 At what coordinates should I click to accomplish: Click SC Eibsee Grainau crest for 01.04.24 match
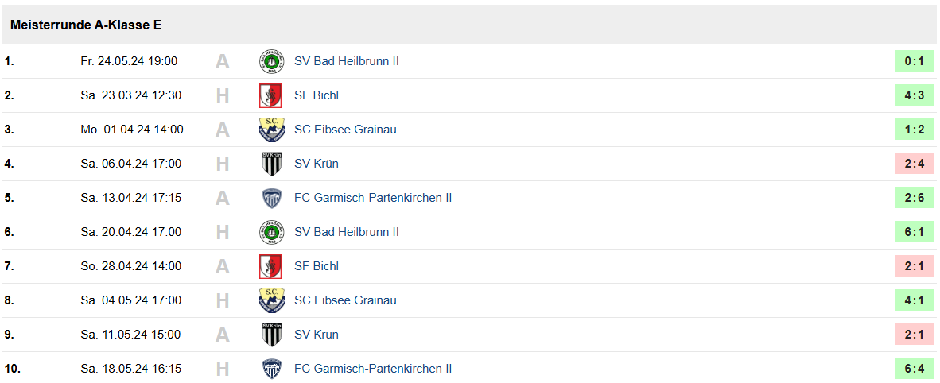tap(271, 130)
